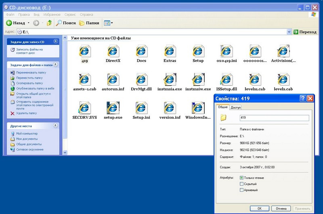Click the Переход go button

(x=305, y=32)
